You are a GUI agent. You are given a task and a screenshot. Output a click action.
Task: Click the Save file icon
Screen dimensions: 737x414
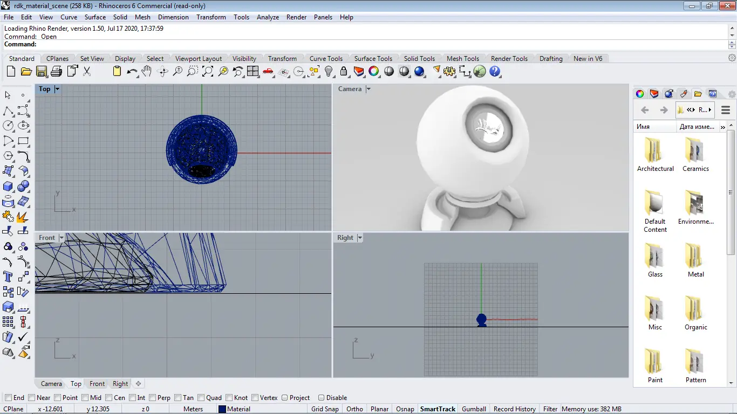tap(41, 71)
